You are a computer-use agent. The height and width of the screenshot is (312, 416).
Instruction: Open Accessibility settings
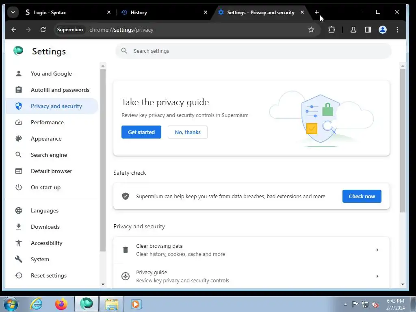point(52,243)
